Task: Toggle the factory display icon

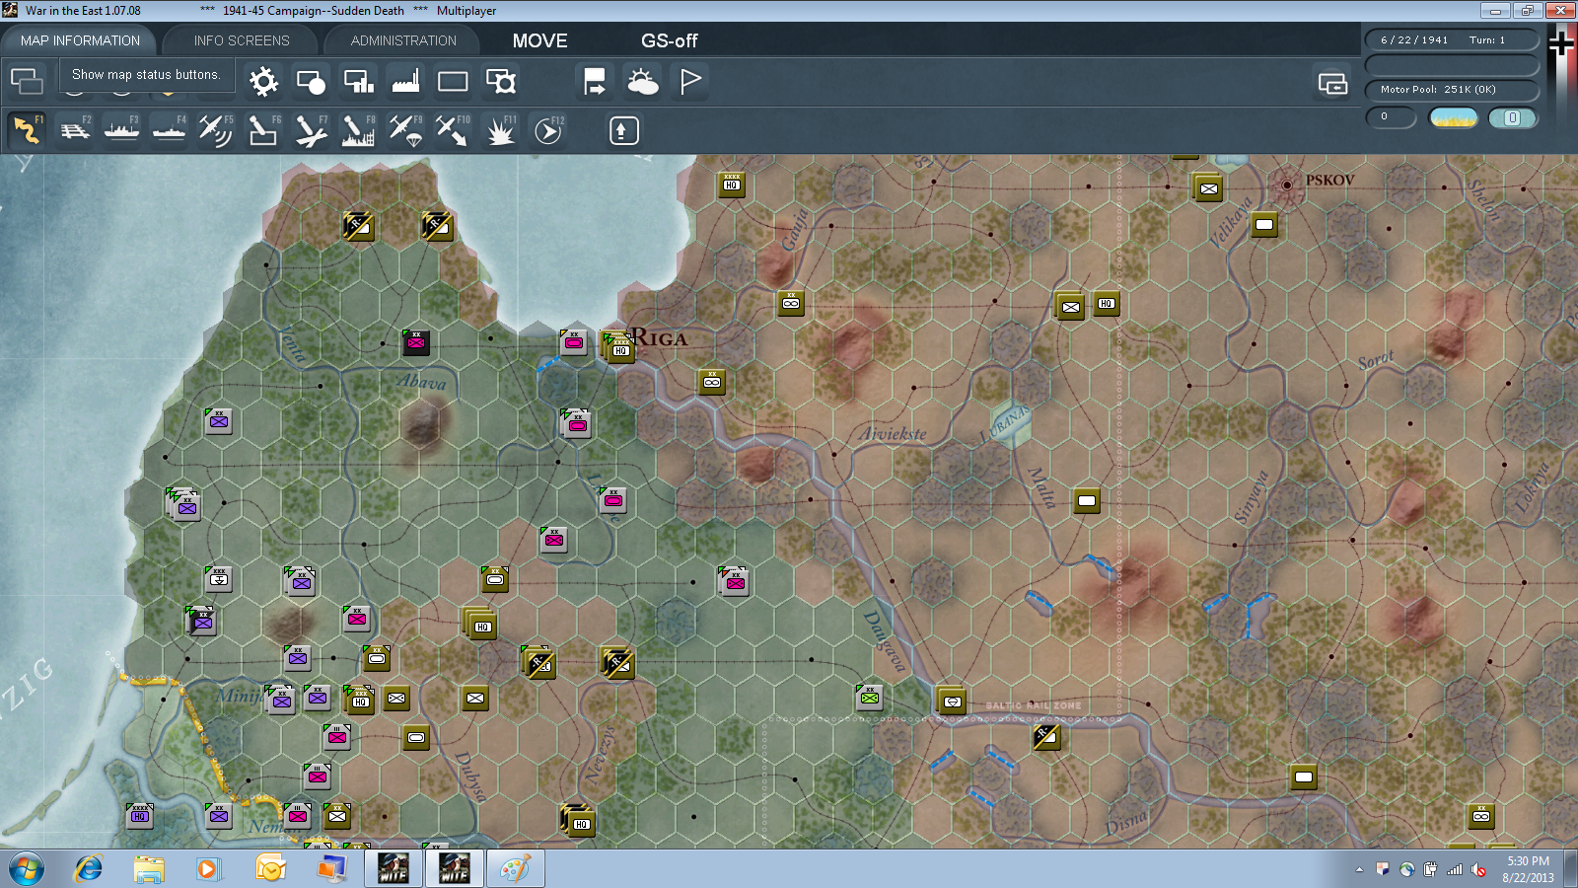Action: [405, 81]
